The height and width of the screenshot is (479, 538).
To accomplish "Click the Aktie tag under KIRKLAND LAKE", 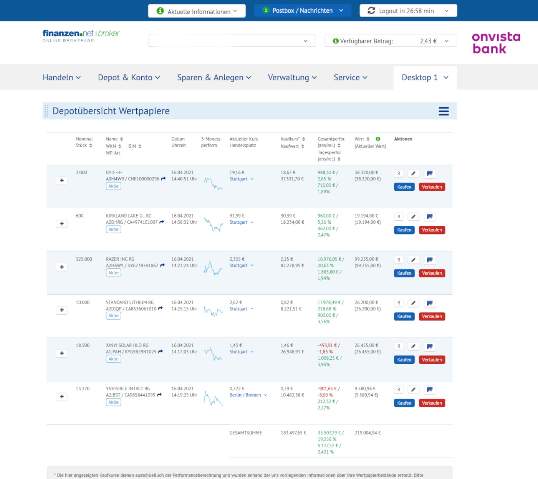I will [114, 230].
